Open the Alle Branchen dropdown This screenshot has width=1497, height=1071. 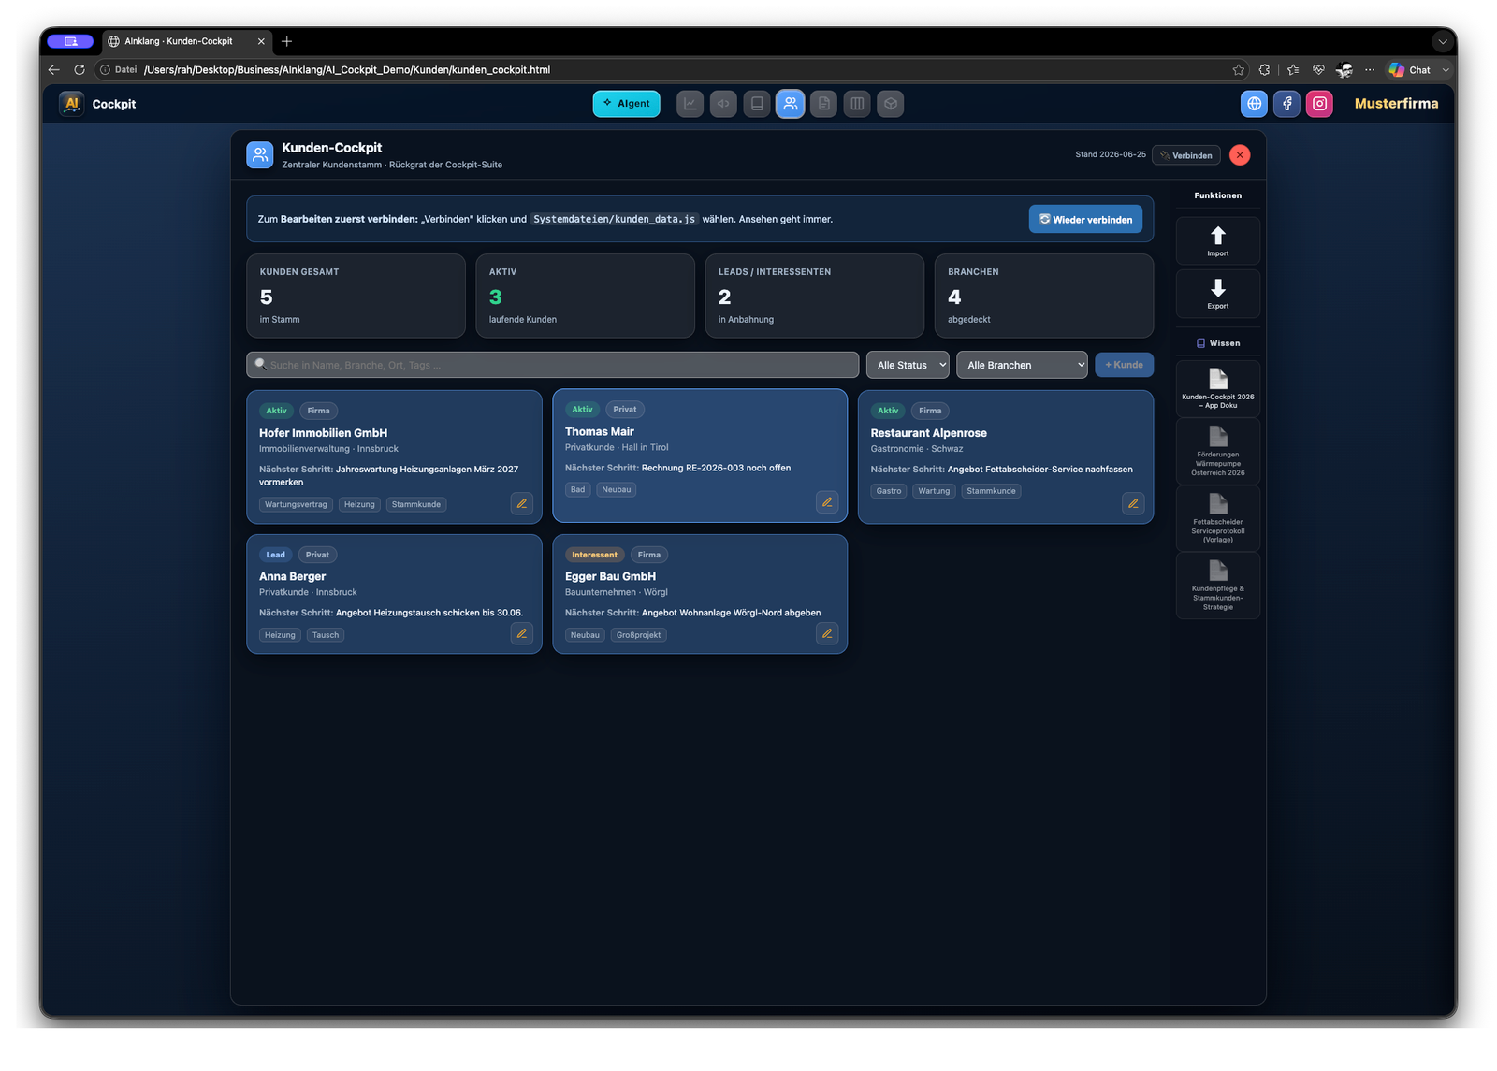point(1022,365)
